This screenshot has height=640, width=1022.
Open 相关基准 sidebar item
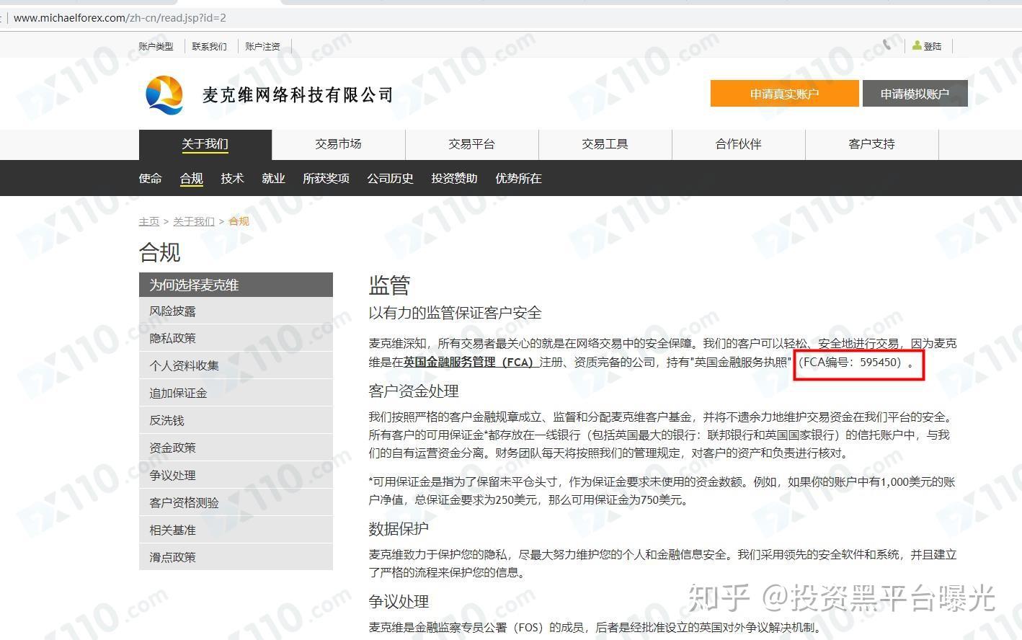click(x=236, y=530)
